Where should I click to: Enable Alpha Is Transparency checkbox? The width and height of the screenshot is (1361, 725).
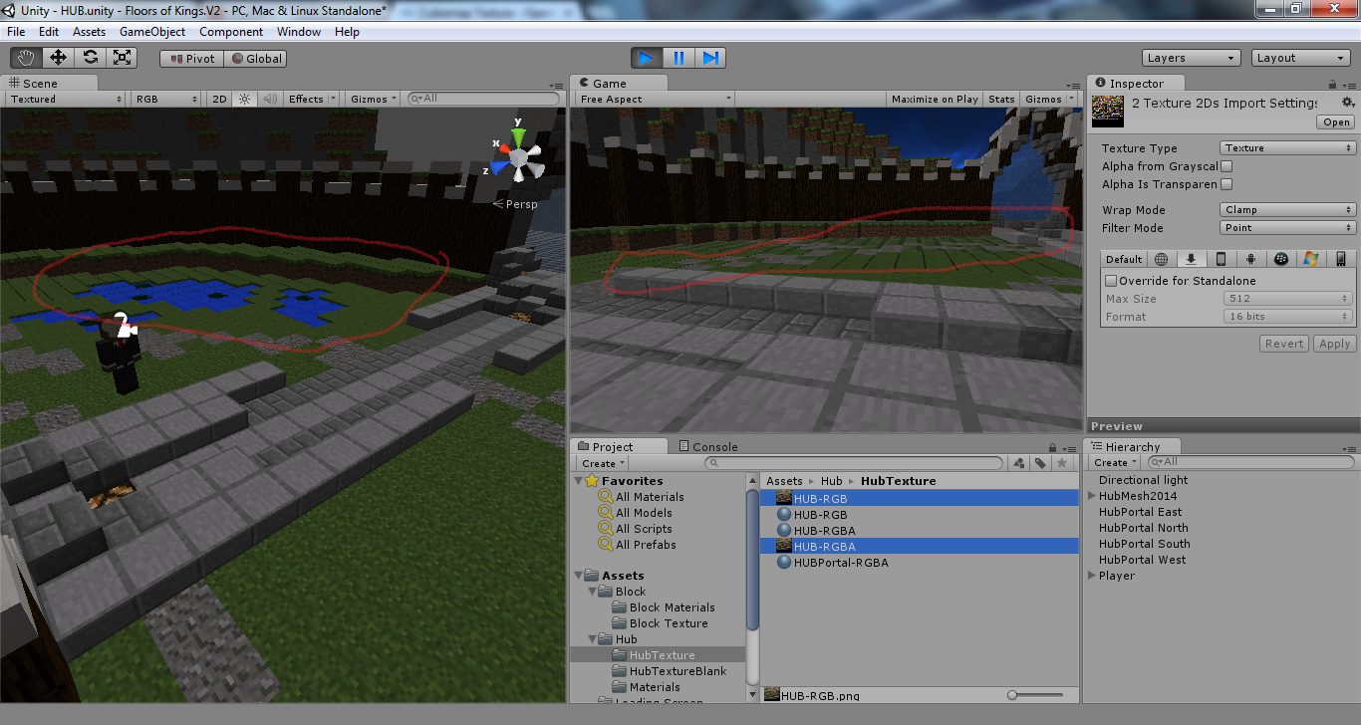pyautogui.click(x=1226, y=184)
